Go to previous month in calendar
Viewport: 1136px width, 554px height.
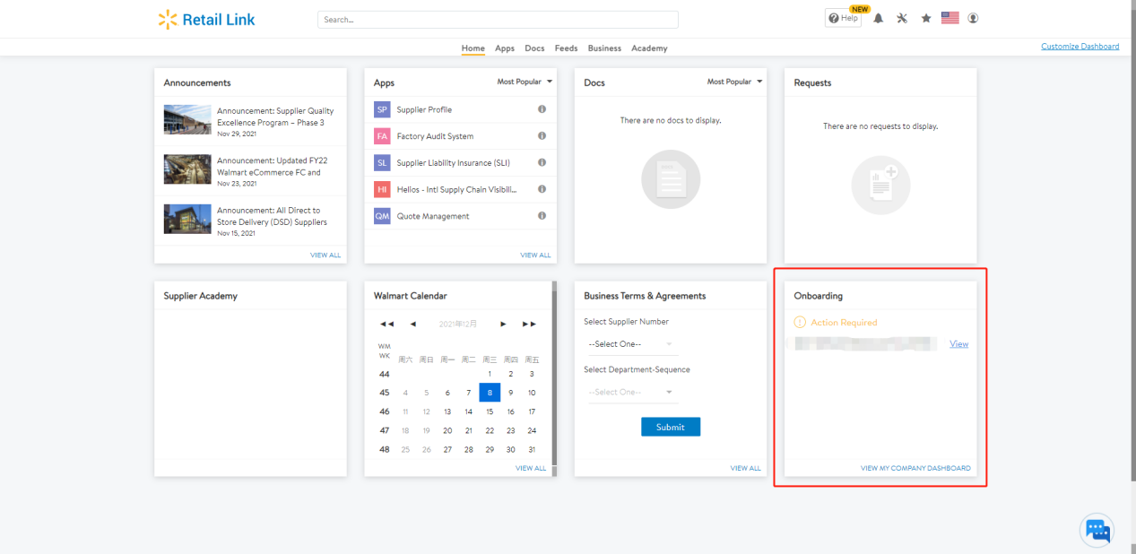pos(412,324)
